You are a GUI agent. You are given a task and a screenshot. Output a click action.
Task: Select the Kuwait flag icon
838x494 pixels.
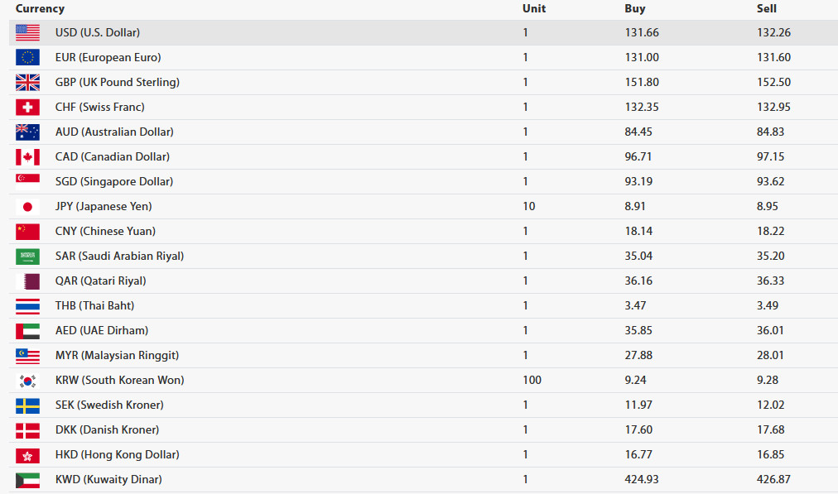tap(28, 480)
